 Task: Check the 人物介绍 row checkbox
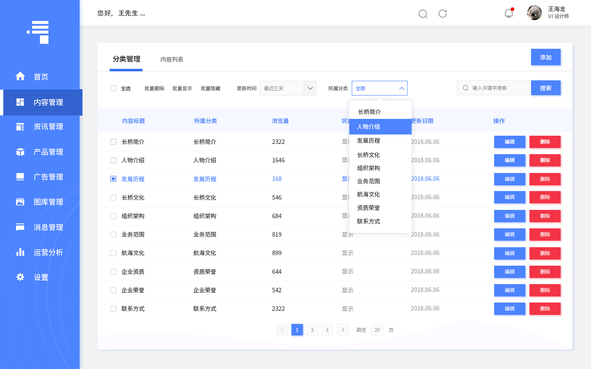coord(113,160)
